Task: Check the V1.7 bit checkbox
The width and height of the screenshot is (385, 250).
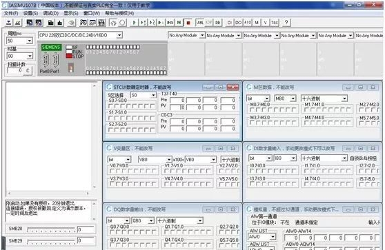Action: pos(167,171)
